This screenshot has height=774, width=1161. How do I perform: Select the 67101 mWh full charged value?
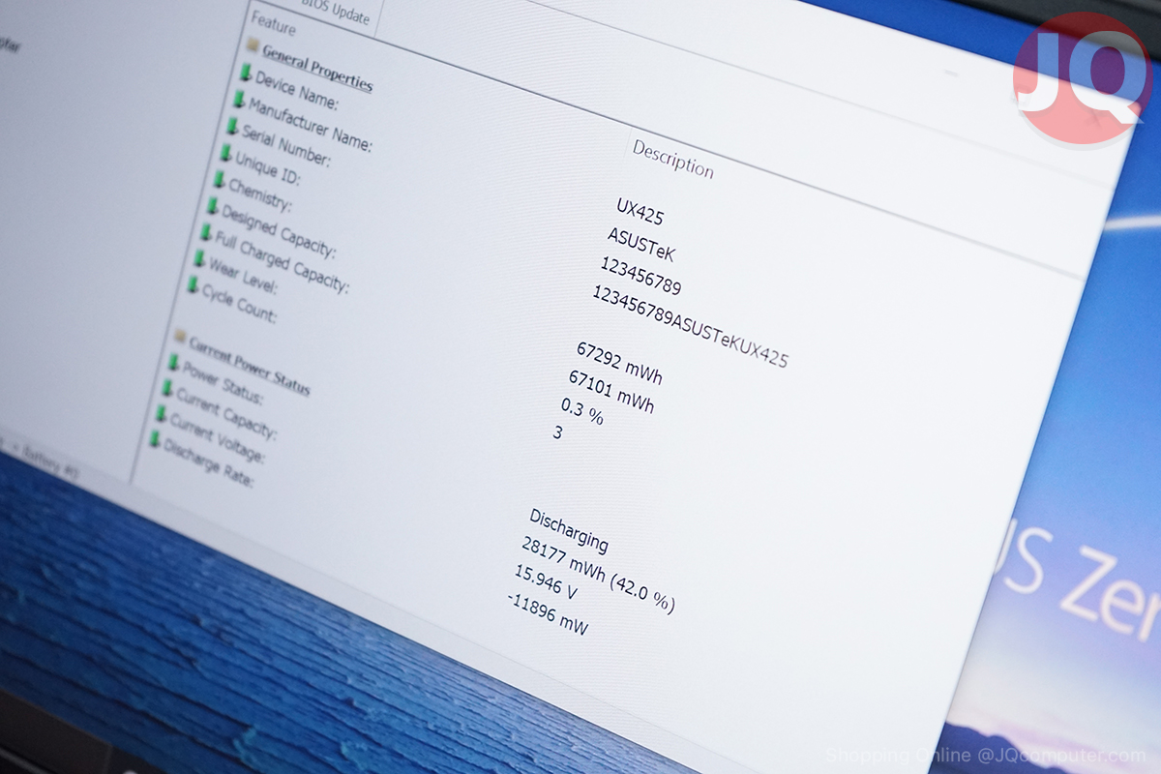(x=611, y=391)
